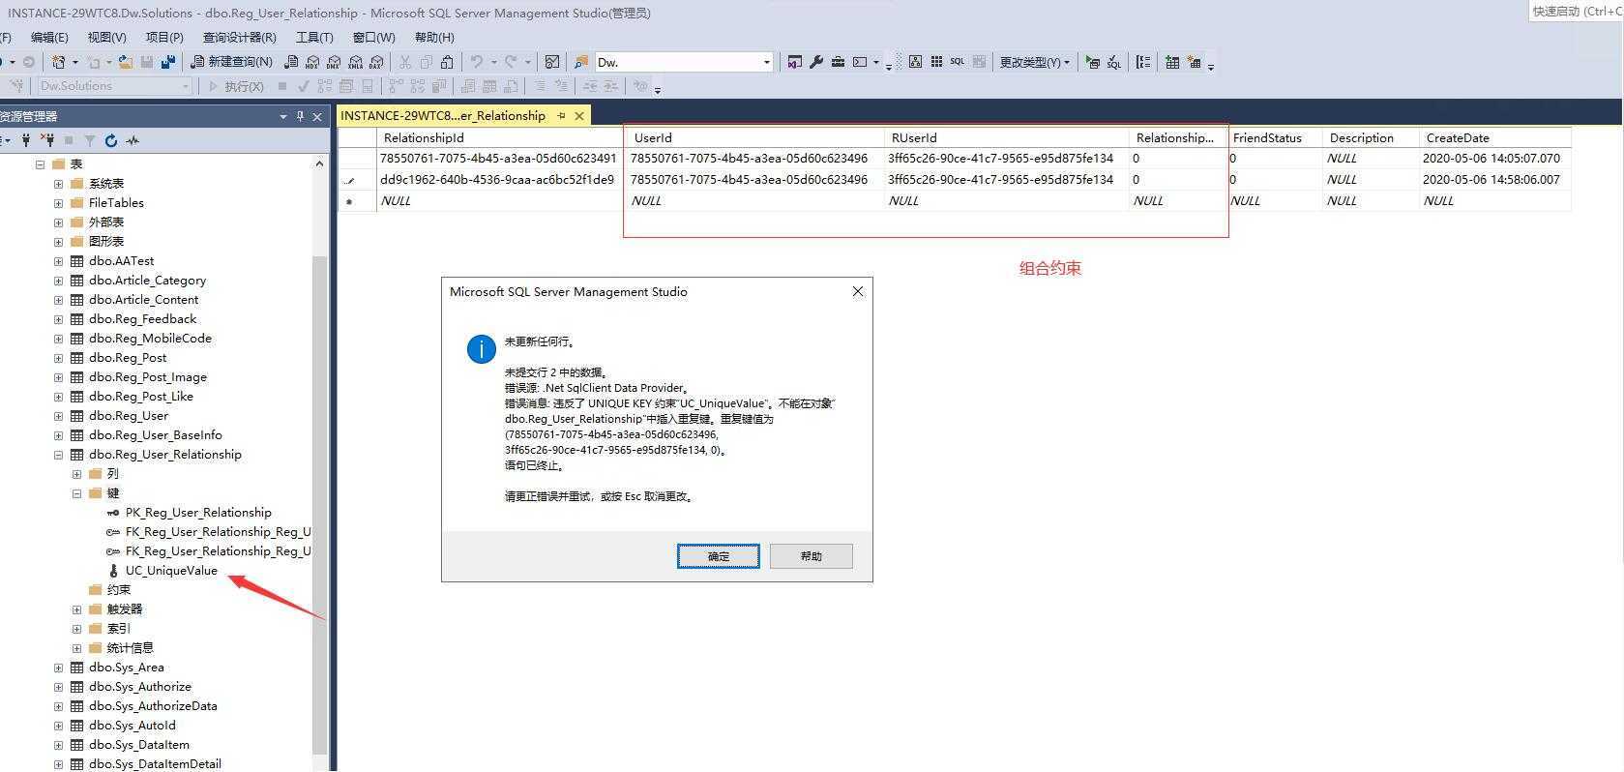The image size is (1624, 772).
Task: Open the 编辑(E) menu
Action: tap(49, 37)
